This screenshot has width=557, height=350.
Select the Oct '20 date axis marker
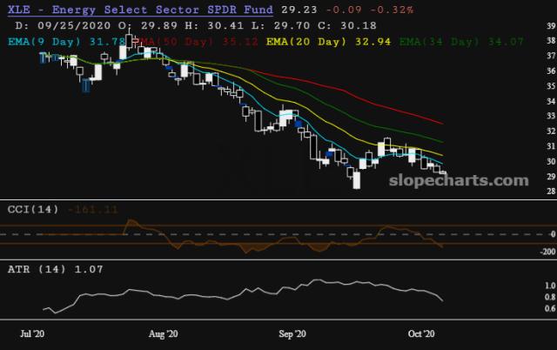click(x=421, y=334)
